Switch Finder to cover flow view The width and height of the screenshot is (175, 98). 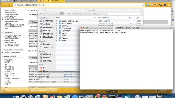pyautogui.click(x=69, y=13)
